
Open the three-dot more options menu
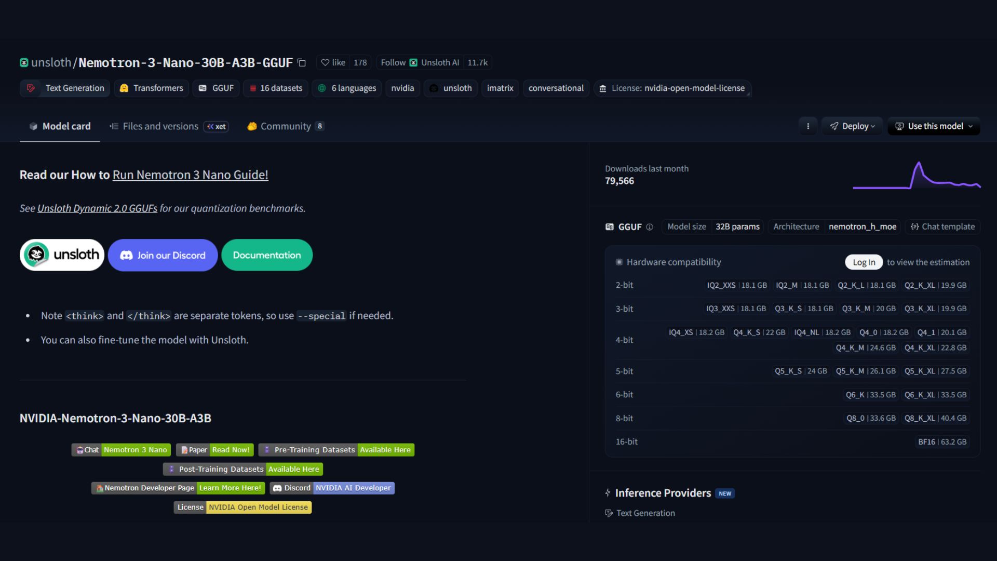point(808,126)
